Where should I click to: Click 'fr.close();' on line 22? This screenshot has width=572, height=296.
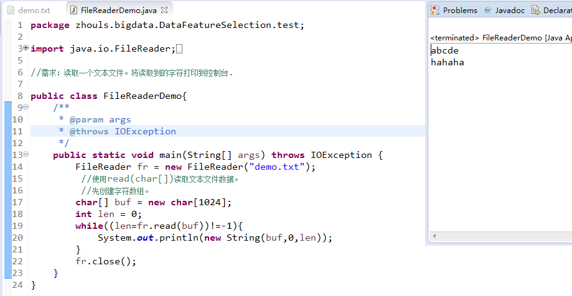(106, 261)
